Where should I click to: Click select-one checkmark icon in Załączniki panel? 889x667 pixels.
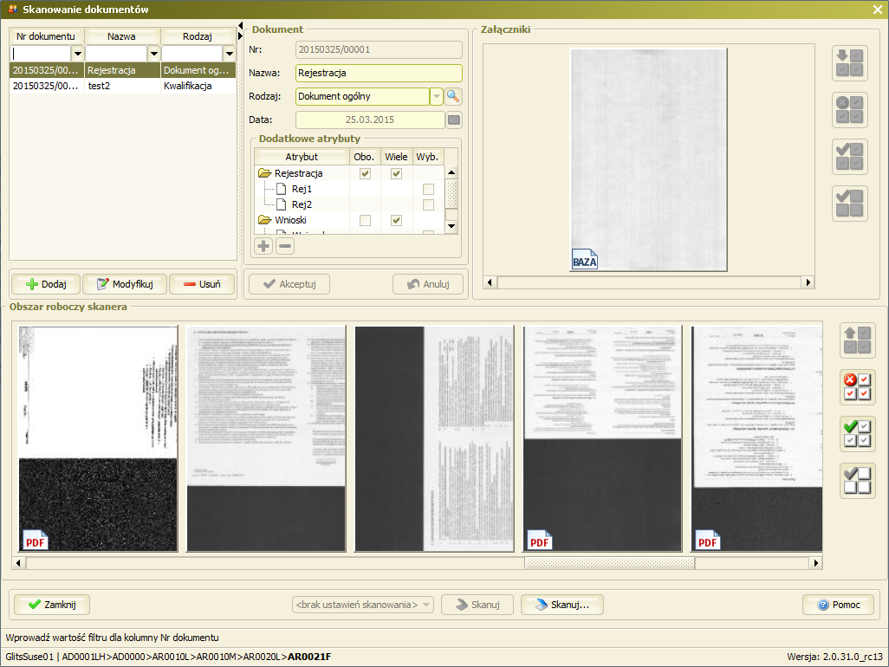[x=850, y=204]
